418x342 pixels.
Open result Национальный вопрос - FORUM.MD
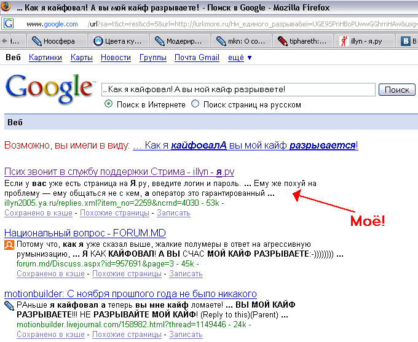pos(85,233)
